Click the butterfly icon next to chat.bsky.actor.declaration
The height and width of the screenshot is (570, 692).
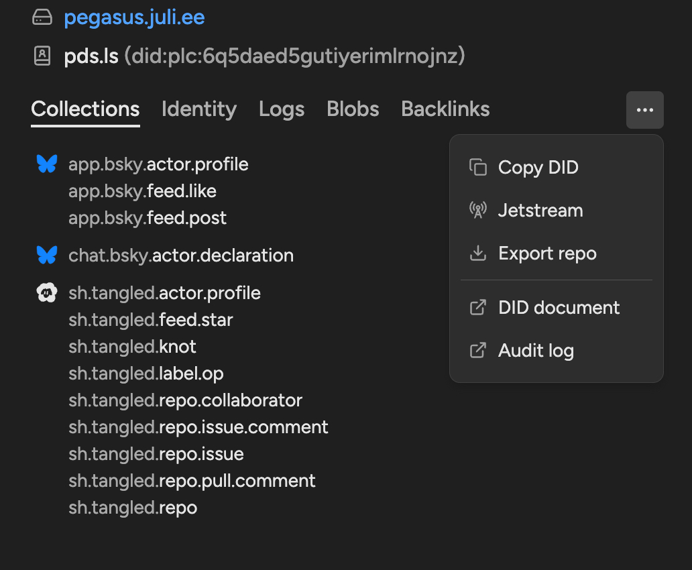[47, 255]
